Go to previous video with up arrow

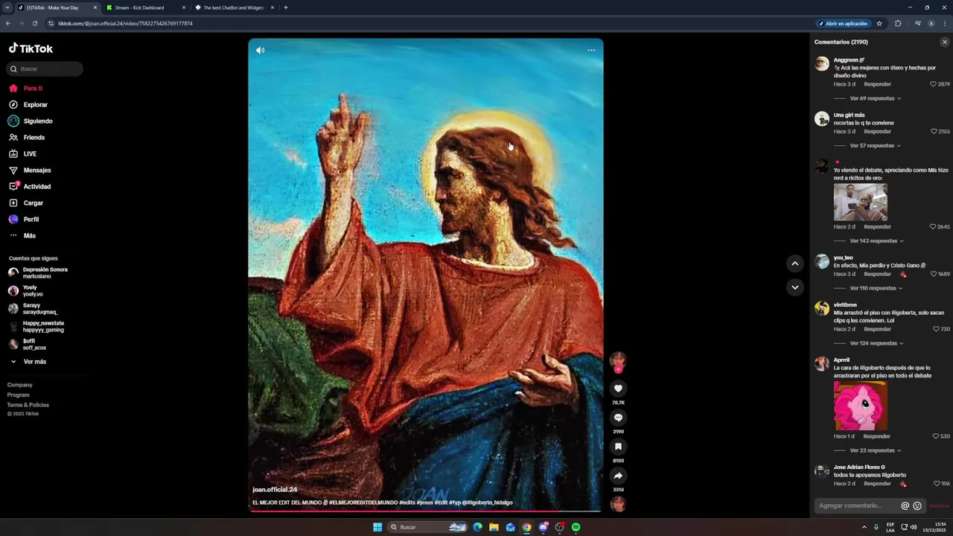click(x=795, y=264)
